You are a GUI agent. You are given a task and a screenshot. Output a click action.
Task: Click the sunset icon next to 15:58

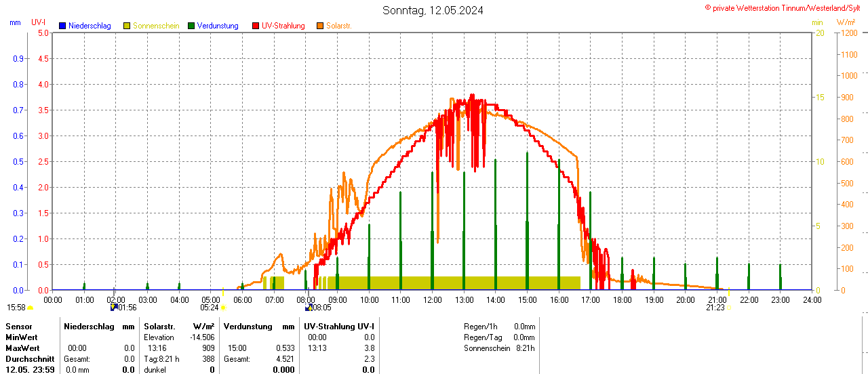[x=30, y=308]
